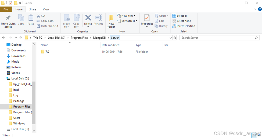Sort by Size column header
This screenshot has width=262, height=138.
[166, 45]
